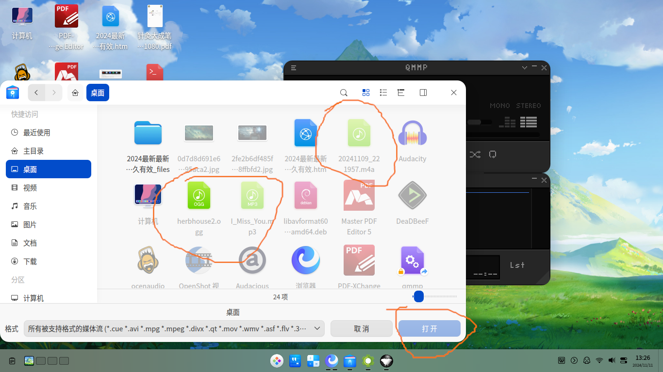This screenshot has height=372, width=663.
Task: Expand the 格式 file type dropdown
Action: [174, 328]
